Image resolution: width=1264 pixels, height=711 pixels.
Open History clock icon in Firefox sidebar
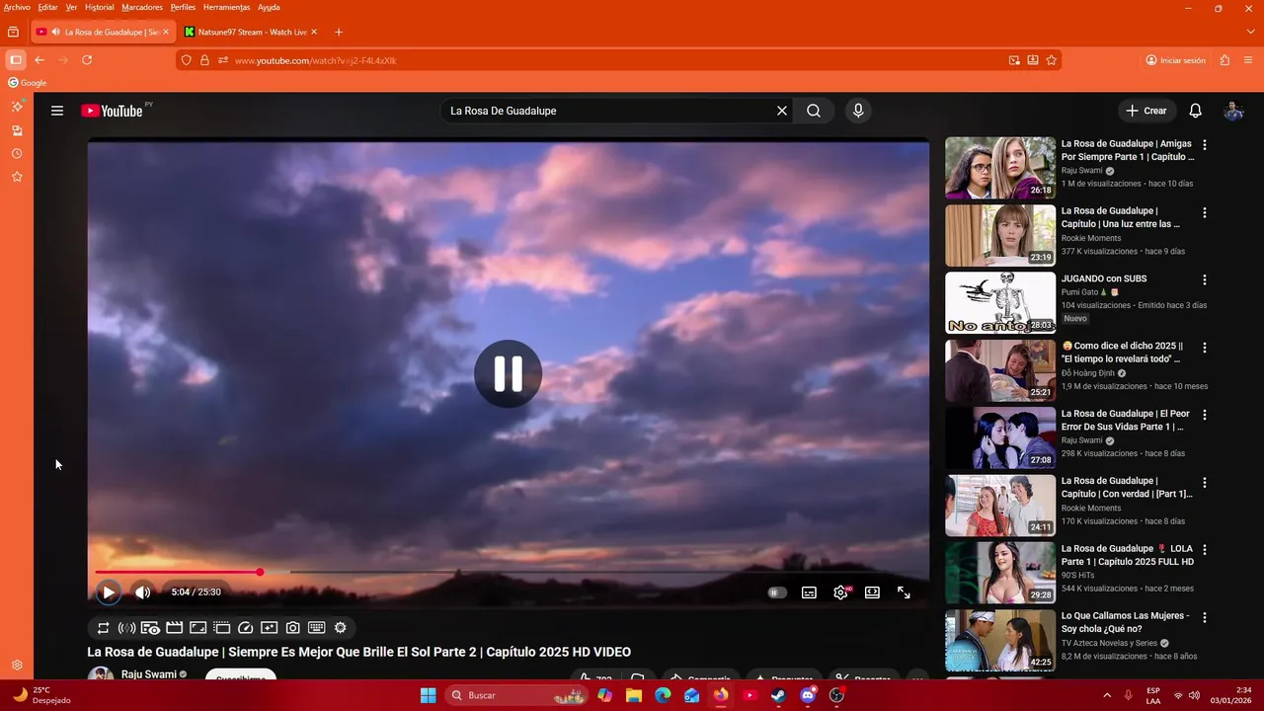coord(17,154)
